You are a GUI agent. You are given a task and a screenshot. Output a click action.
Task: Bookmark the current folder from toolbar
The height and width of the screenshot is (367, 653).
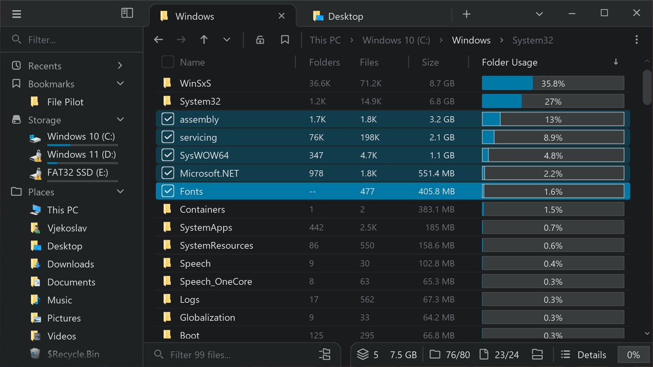(285, 40)
